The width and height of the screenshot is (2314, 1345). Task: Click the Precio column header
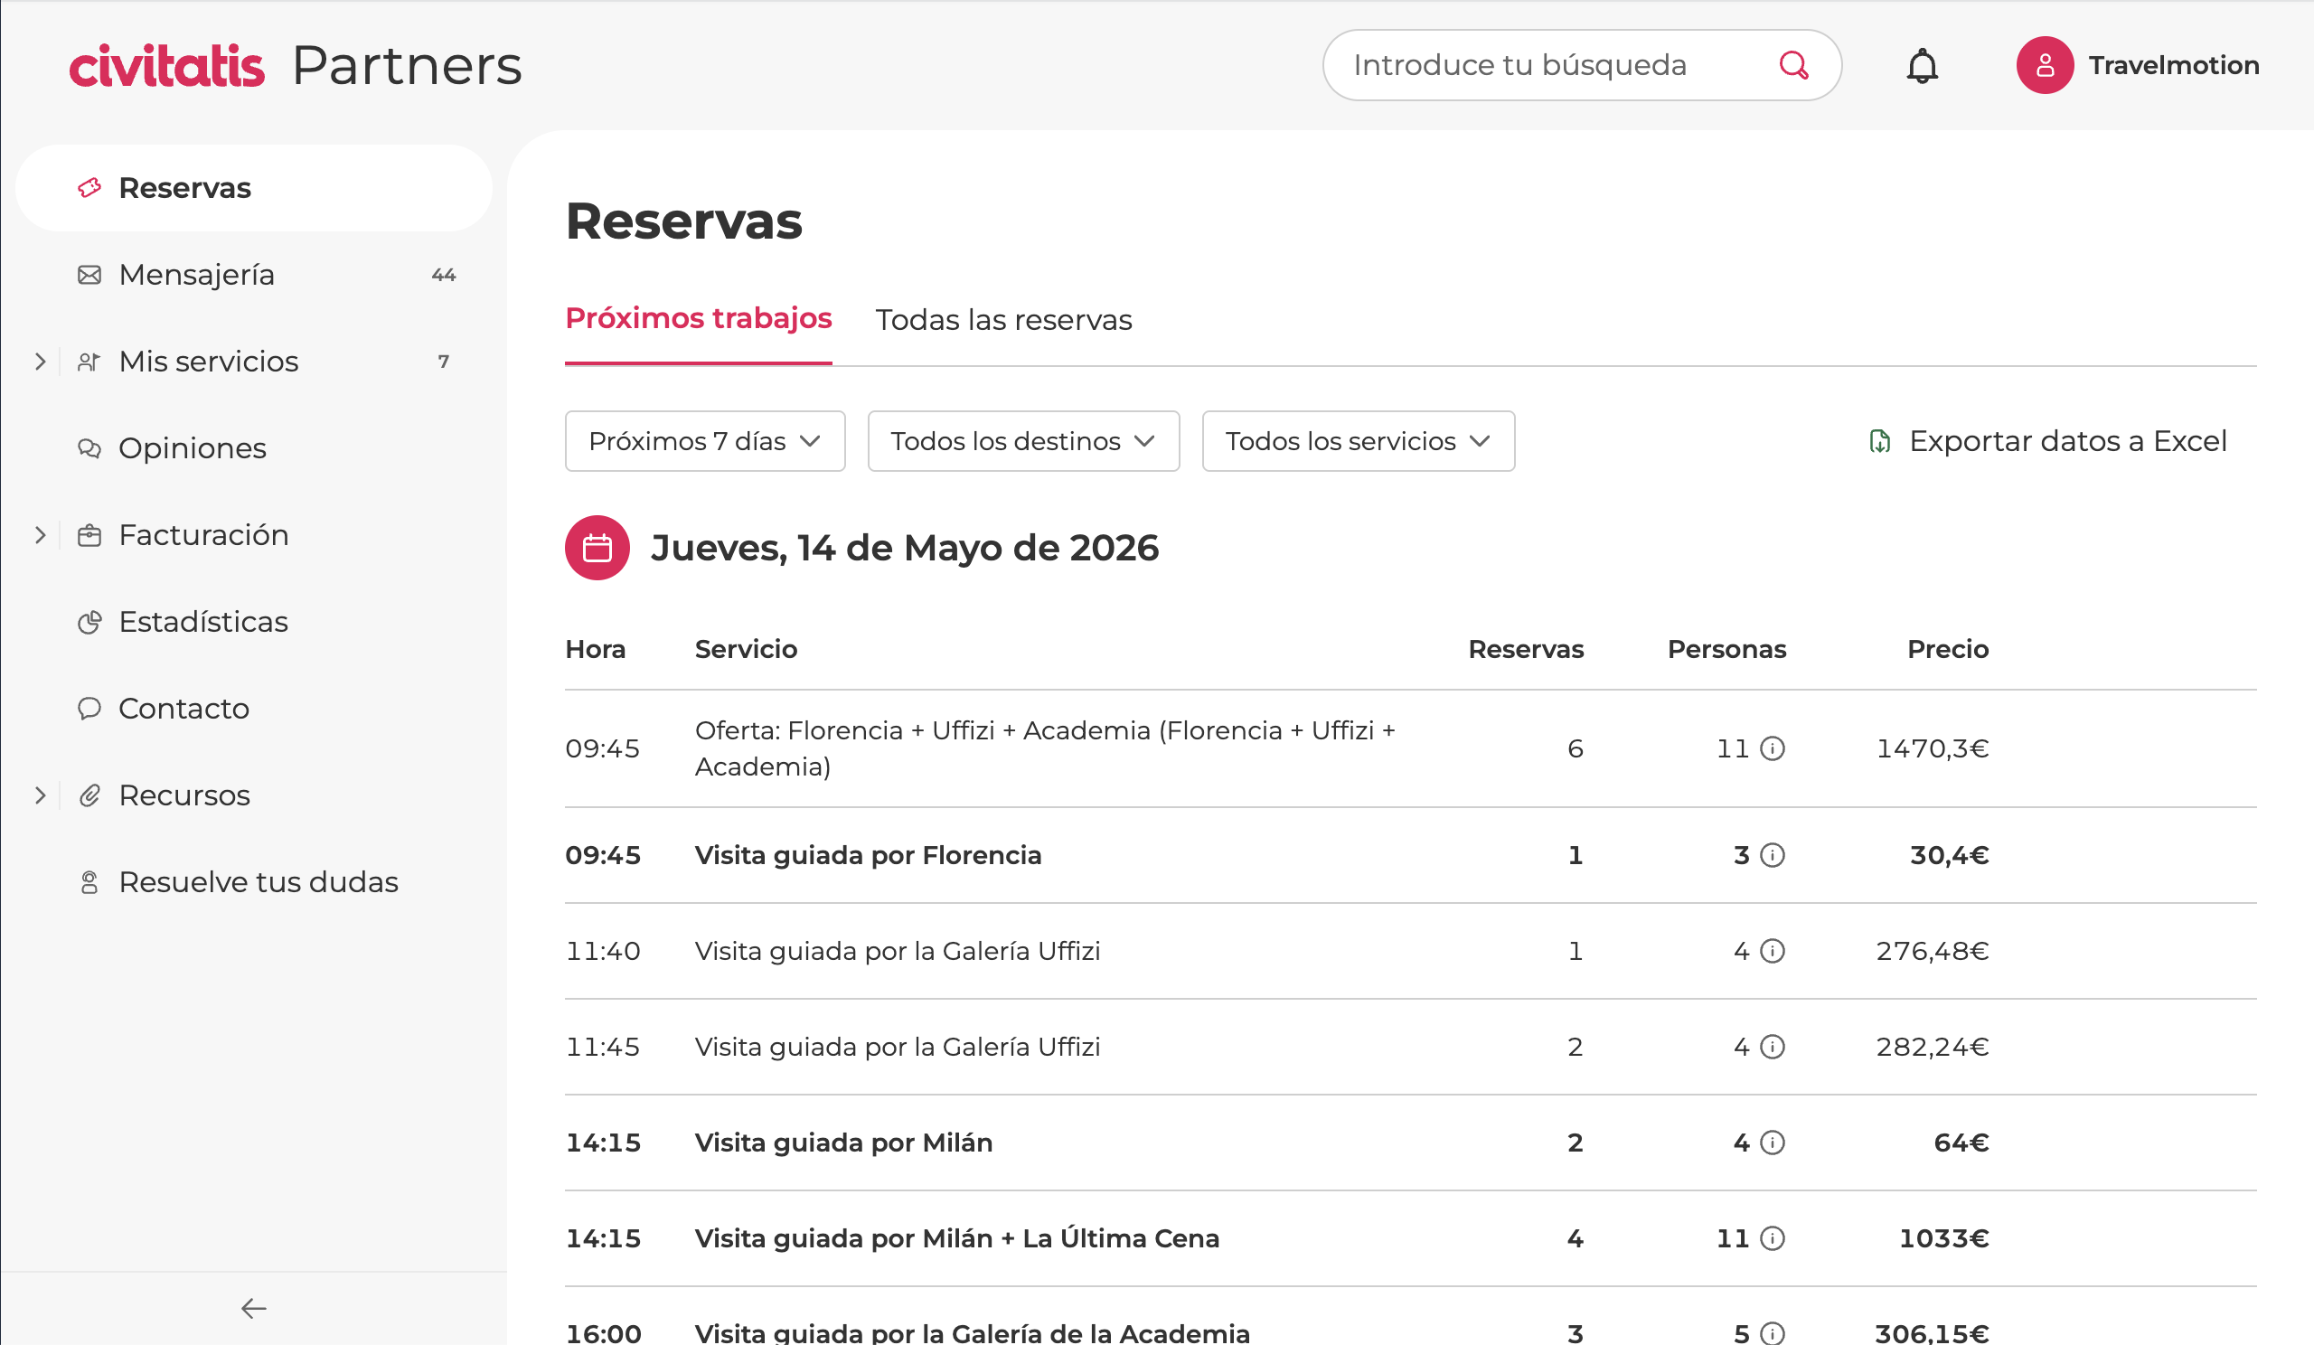point(1948,649)
